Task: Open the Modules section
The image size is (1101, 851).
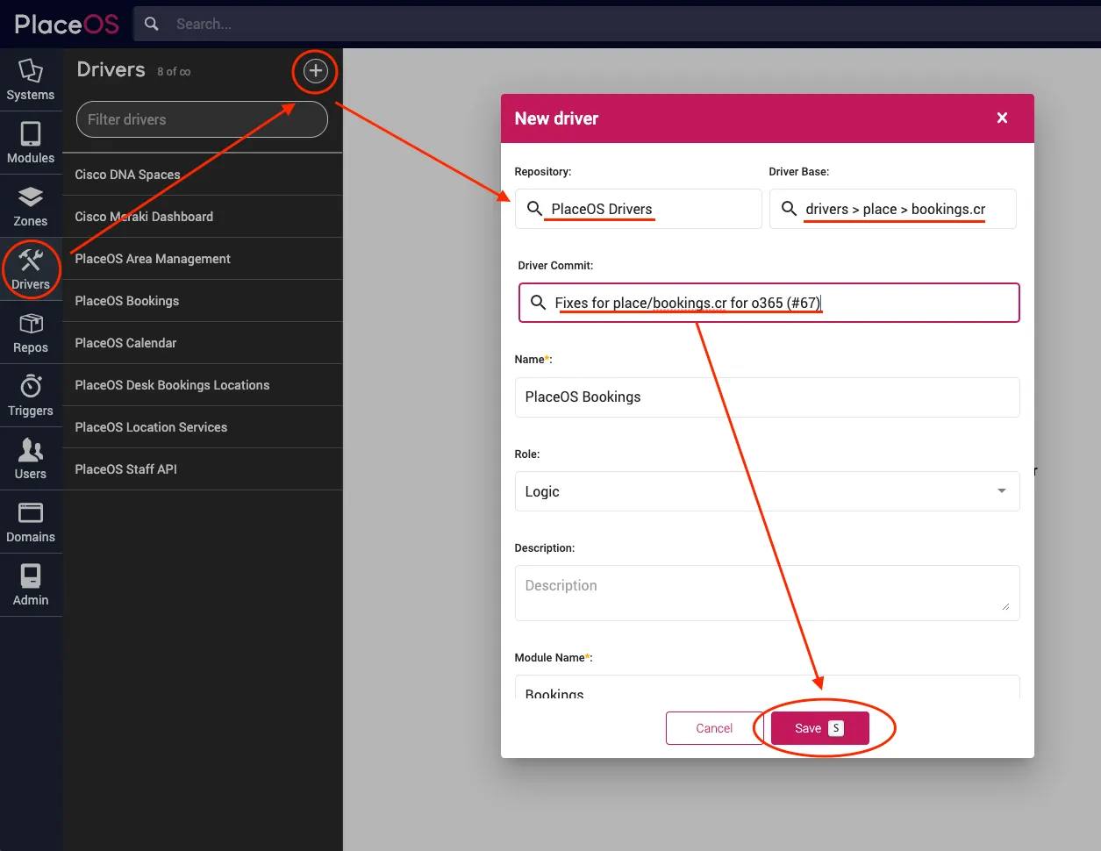Action: [x=31, y=142]
